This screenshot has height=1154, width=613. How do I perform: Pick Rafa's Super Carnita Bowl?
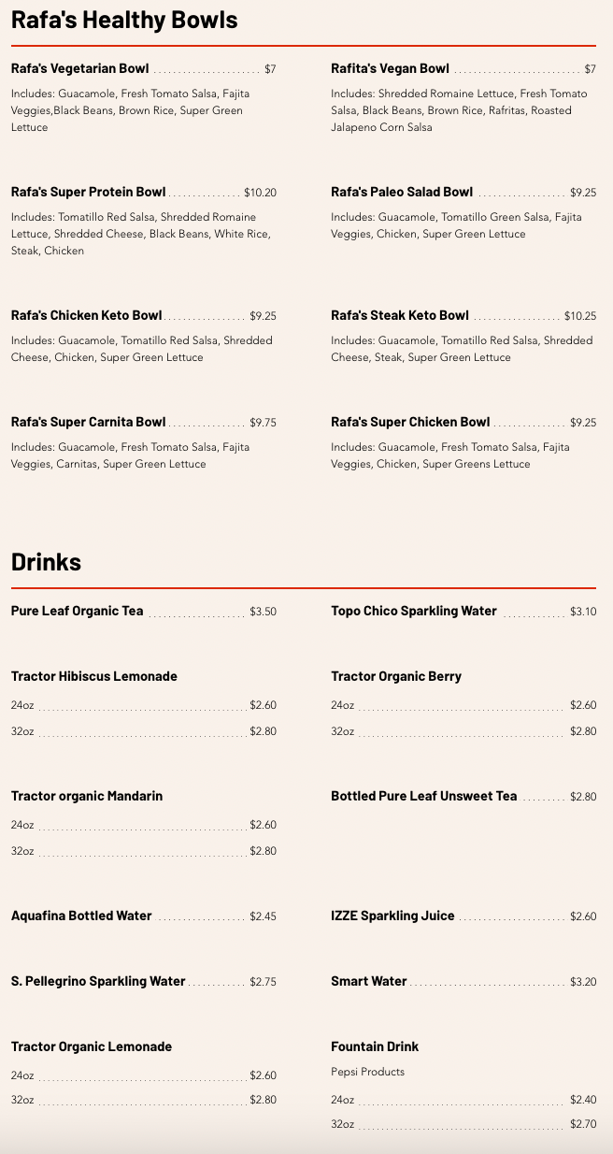(x=89, y=422)
